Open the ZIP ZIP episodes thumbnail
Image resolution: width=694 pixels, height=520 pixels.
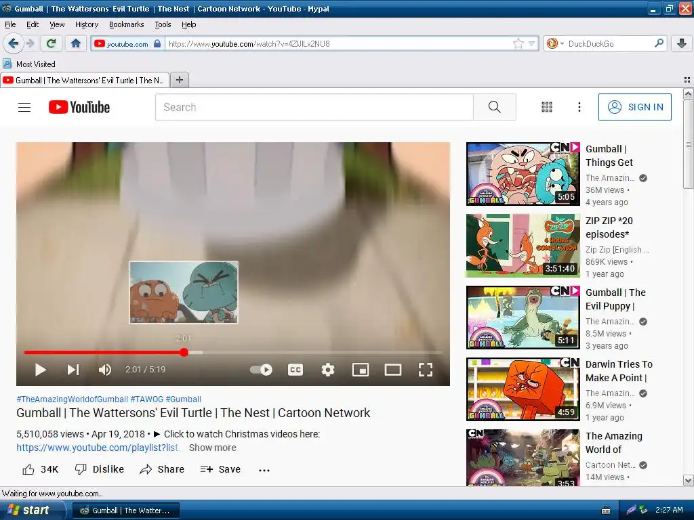coord(523,245)
